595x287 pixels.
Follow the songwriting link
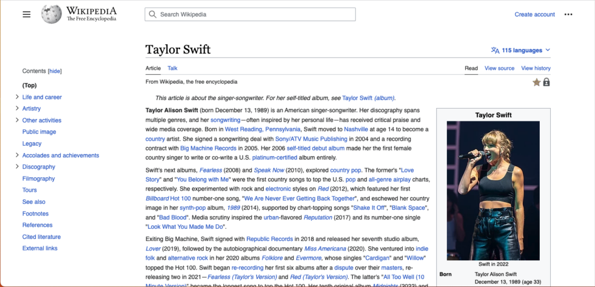click(225, 120)
